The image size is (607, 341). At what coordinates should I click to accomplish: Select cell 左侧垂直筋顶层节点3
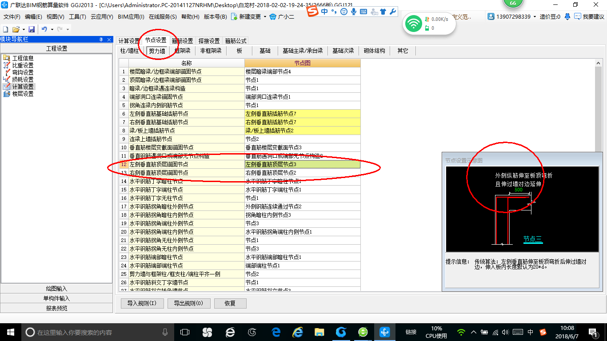click(302, 164)
